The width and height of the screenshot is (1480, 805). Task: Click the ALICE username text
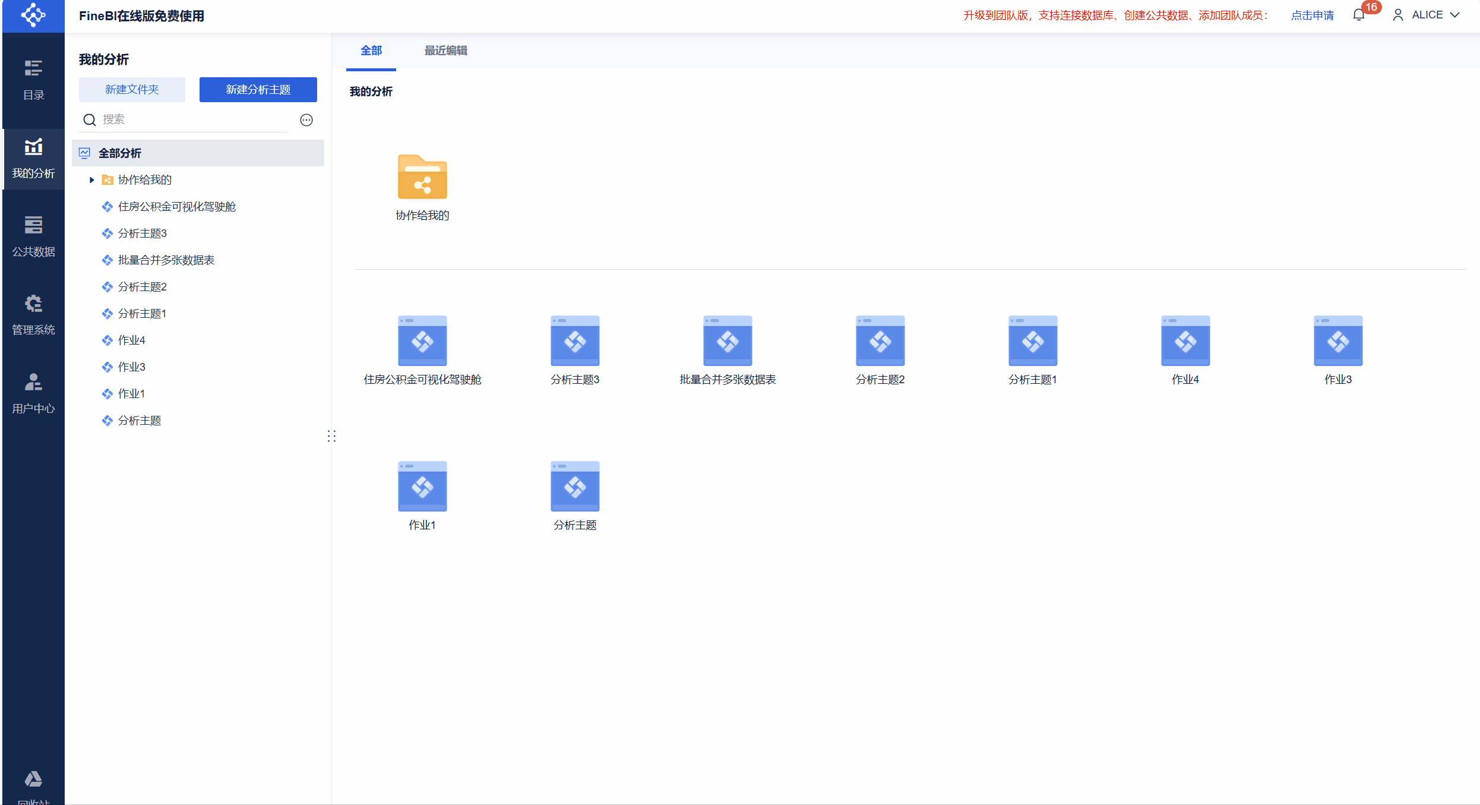pyautogui.click(x=1427, y=15)
